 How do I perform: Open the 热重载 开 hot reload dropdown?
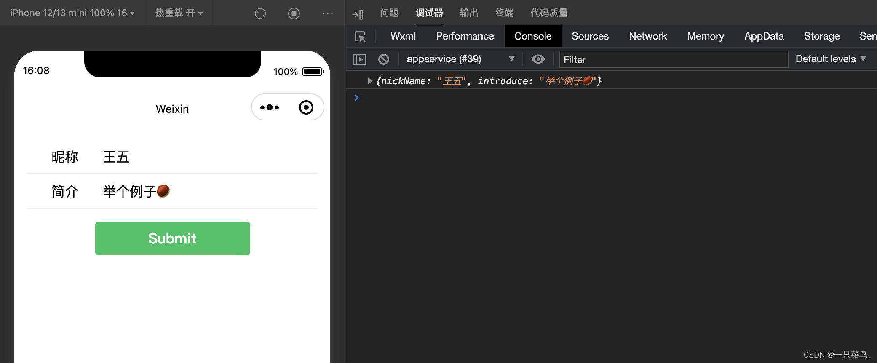point(179,13)
